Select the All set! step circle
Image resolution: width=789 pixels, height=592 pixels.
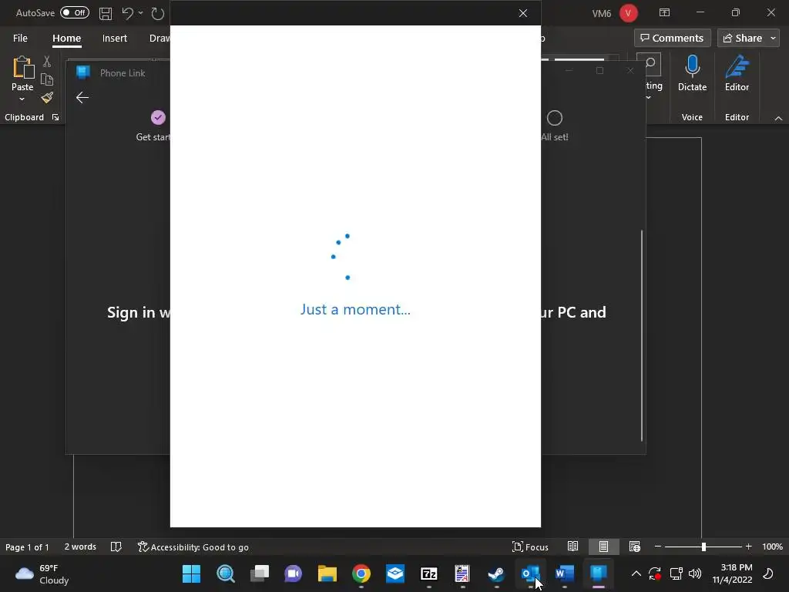[x=555, y=118]
